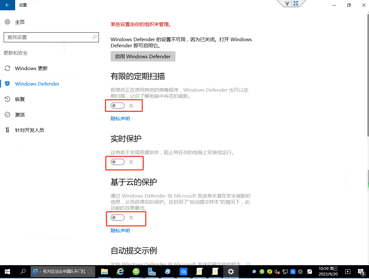Toggle the 基于云的保护 switch
369x279 pixels.
(118, 218)
